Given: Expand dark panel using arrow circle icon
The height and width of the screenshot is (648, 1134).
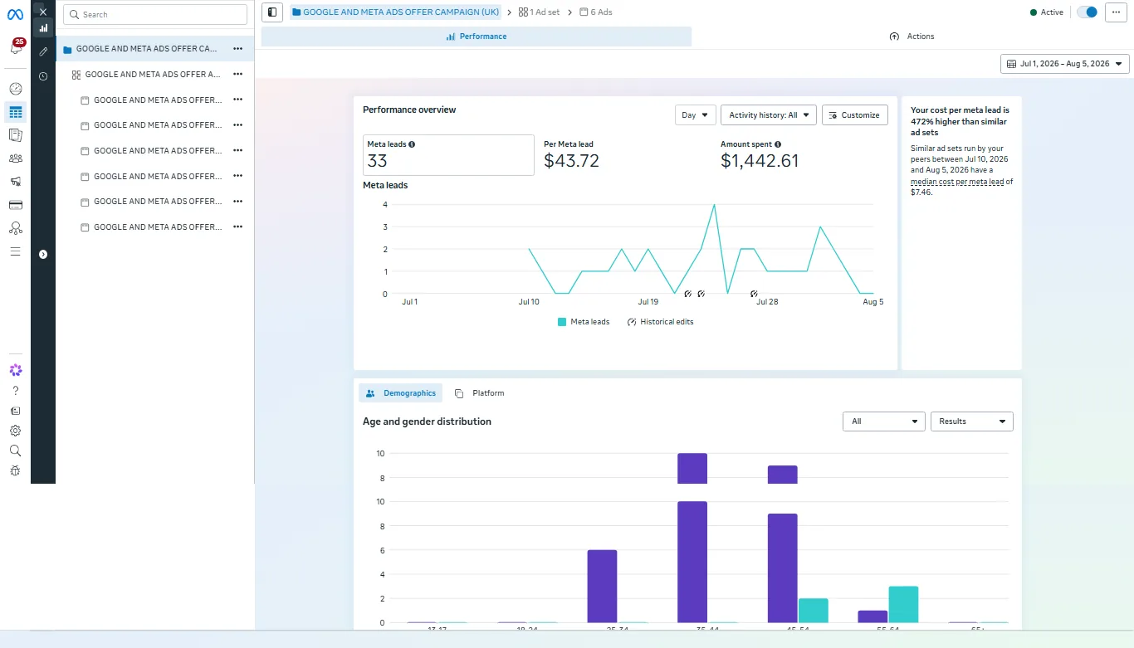Looking at the screenshot, I should coord(43,255).
